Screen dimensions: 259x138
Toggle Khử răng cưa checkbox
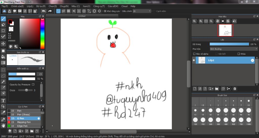tap(105, 11)
